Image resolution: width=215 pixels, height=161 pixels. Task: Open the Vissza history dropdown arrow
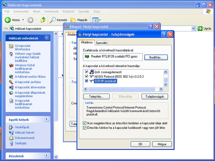click(23, 20)
